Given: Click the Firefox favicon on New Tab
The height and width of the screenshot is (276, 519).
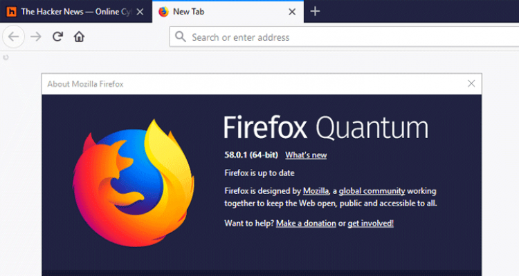Looking at the screenshot, I should (x=163, y=12).
